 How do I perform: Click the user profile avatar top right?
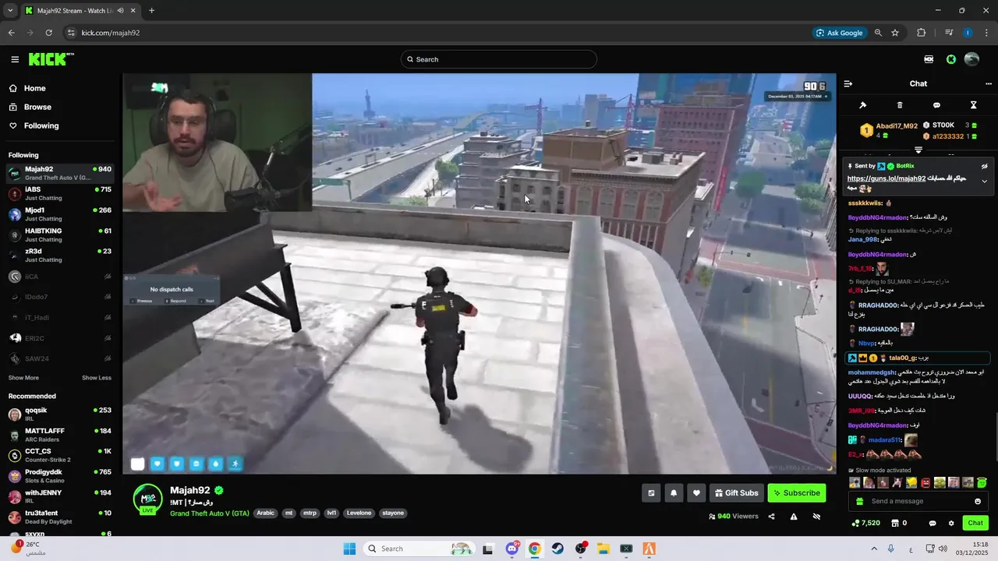[971, 59]
